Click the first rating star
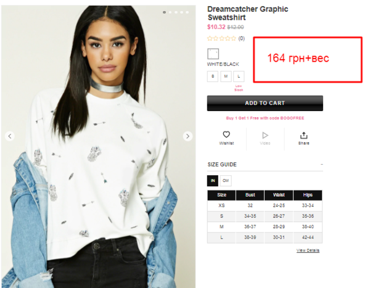Image resolution: width=370 pixels, height=288 pixels. point(210,38)
